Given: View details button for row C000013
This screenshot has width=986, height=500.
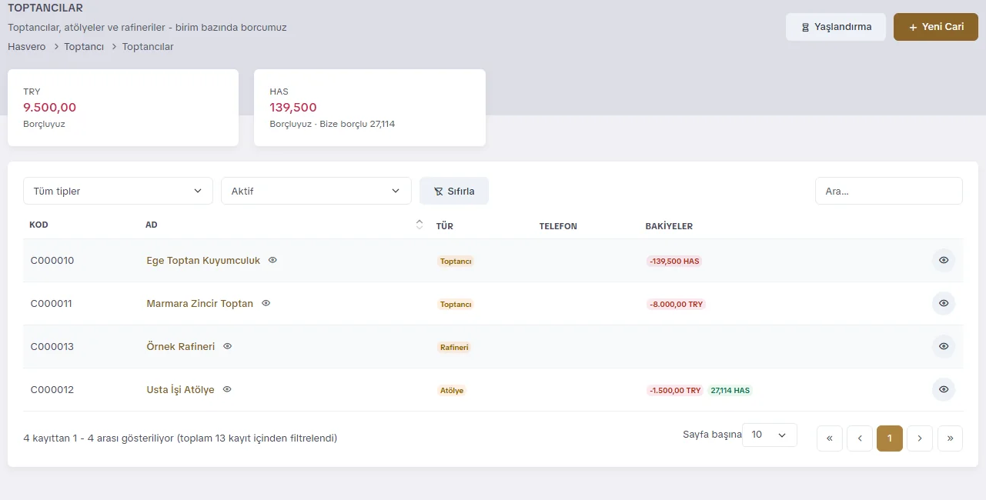Looking at the screenshot, I should pos(944,347).
